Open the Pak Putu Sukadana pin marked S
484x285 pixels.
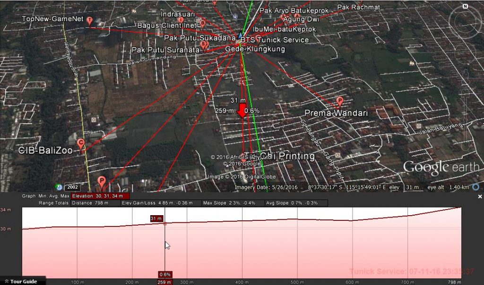point(204,46)
